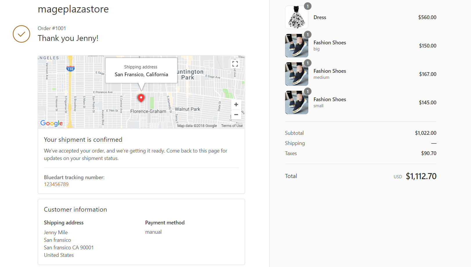The image size is (471, 267).
Task: Open the Fashion Shoes medium thumbnail
Action: tap(297, 74)
